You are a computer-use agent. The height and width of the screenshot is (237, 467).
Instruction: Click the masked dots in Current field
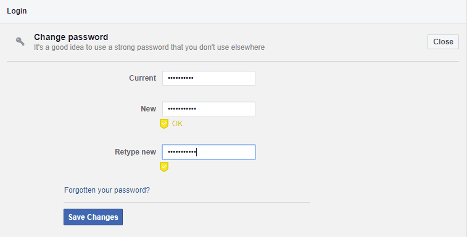181,78
